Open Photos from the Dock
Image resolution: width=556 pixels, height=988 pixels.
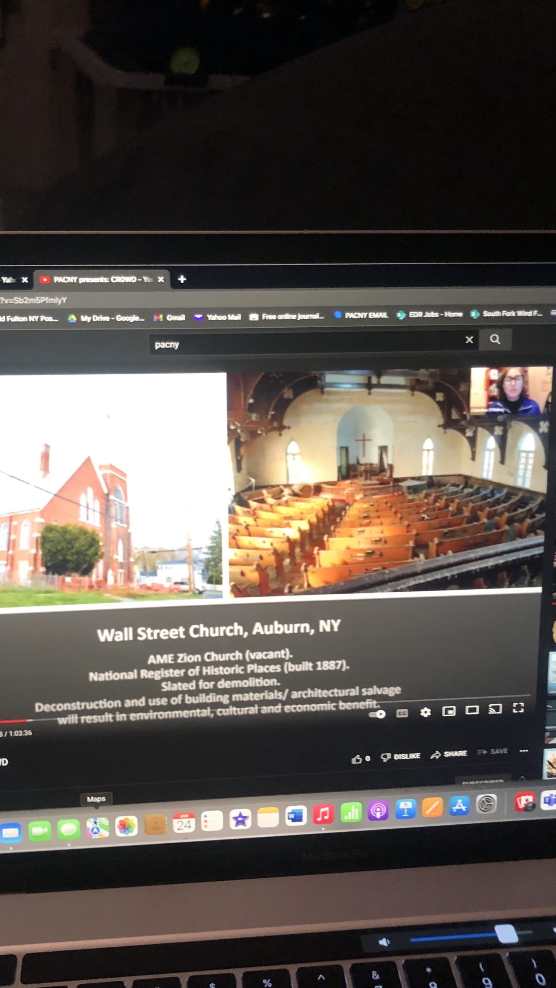[126, 827]
